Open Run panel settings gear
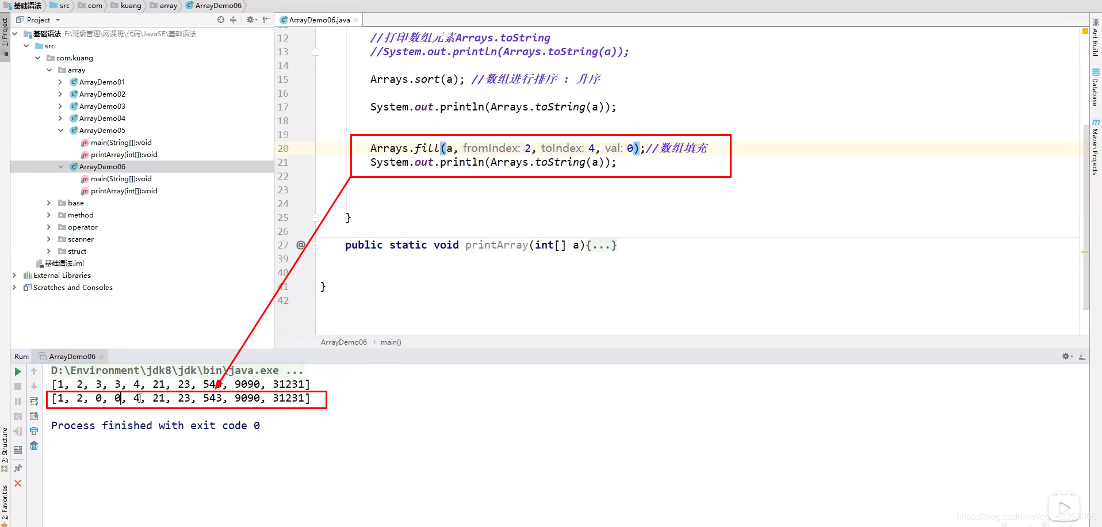1102x527 pixels. coord(1067,357)
